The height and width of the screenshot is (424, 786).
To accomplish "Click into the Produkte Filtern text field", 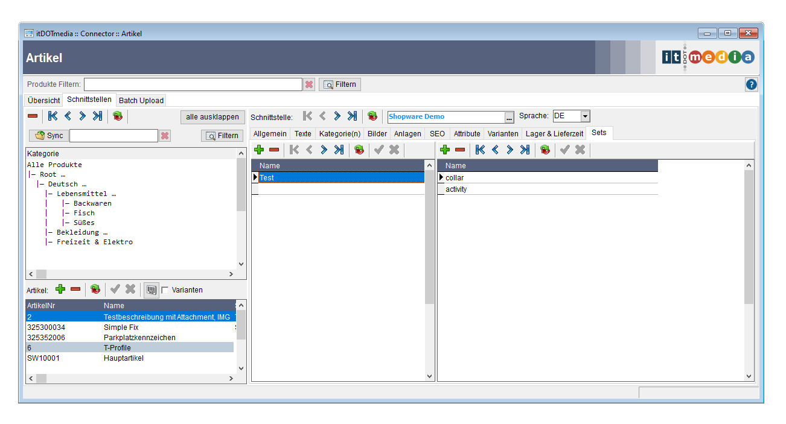I will point(193,84).
